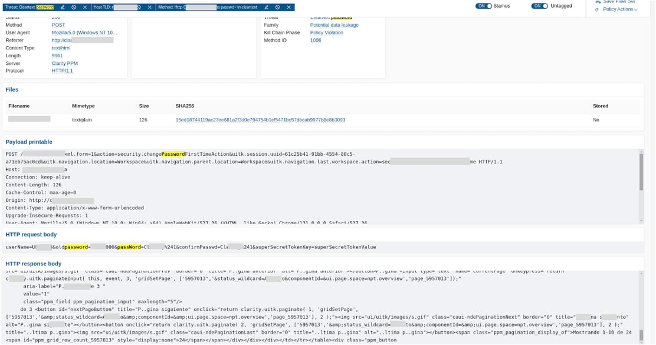This screenshot has height=345, width=656.
Task: Click the POST method value
Action: pos(58,25)
